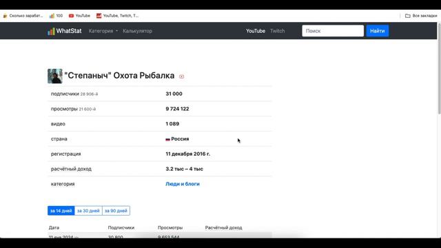Click the channel title 'Степаныч Охота Рыбалка'
Screen dimensions: 441x248
(x=119, y=76)
